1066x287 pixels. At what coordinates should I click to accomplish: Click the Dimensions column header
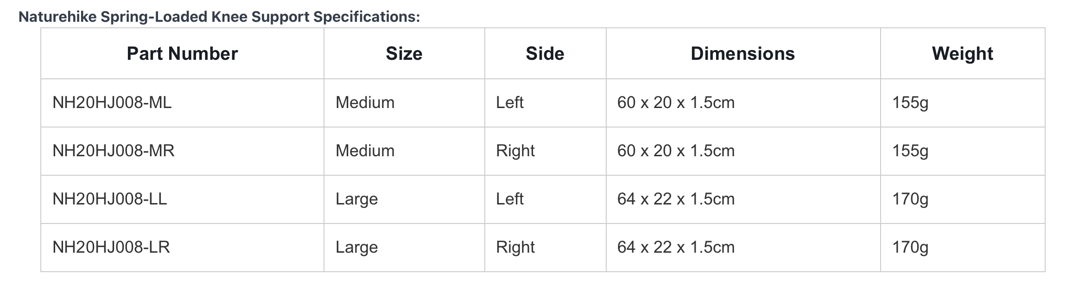[x=743, y=54]
